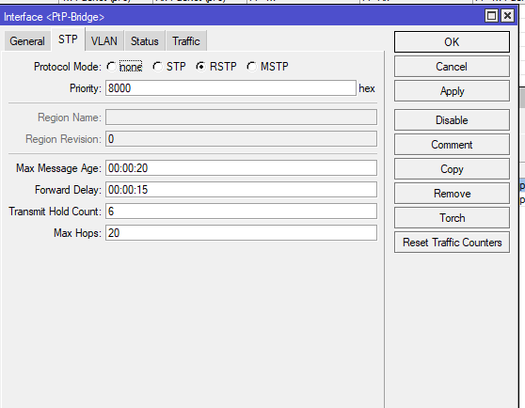Viewport: 525px width, 408px height.
Task: Select the none protocol mode radio button
Action: coord(112,67)
